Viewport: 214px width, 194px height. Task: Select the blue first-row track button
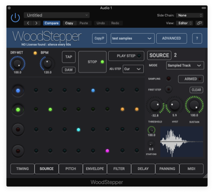pyautogui.click(x=18, y=91)
